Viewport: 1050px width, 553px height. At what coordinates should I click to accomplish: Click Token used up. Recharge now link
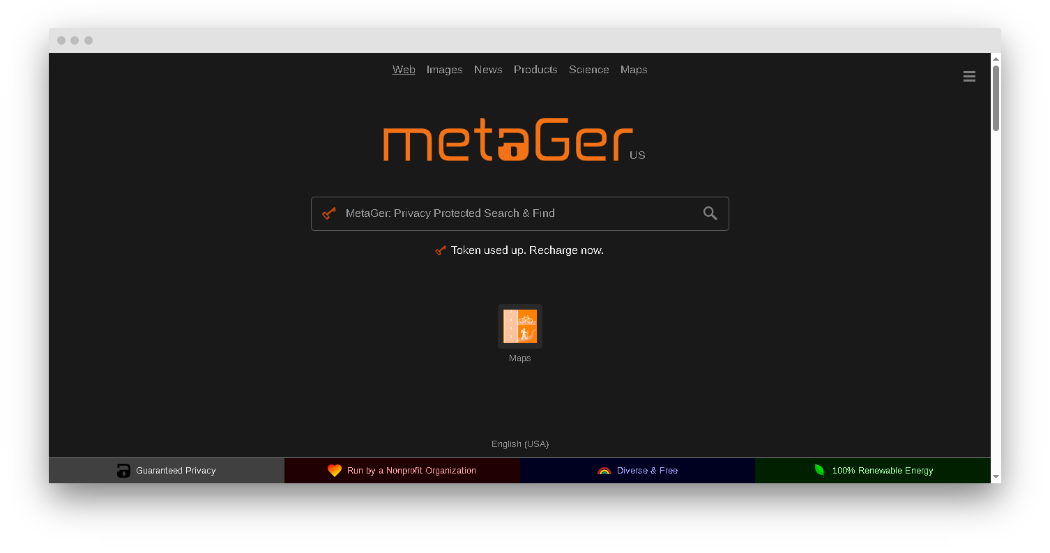pyautogui.click(x=527, y=250)
